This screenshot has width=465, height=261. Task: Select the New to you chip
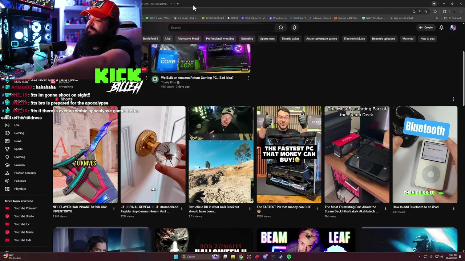click(428, 38)
